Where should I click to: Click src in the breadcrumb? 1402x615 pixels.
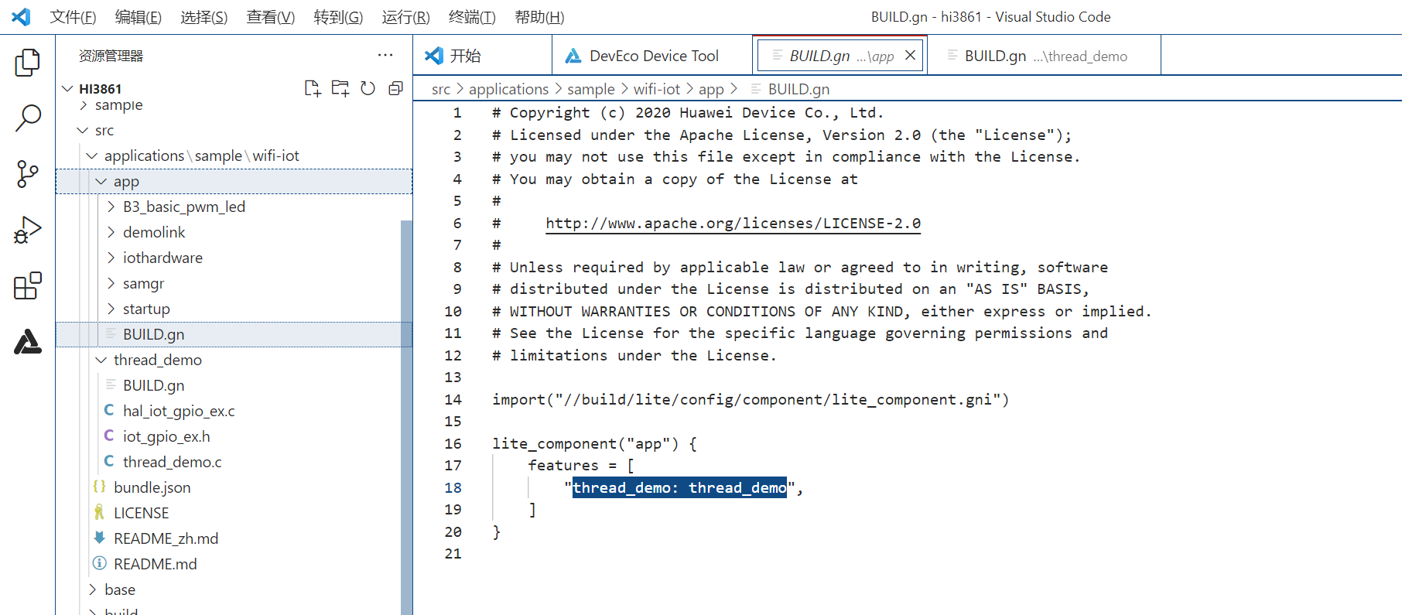pos(441,89)
